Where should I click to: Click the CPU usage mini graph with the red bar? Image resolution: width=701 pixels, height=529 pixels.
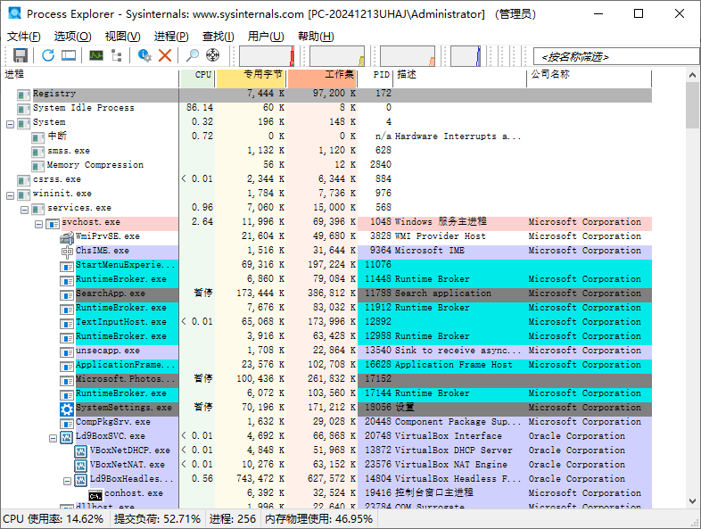click(x=267, y=56)
